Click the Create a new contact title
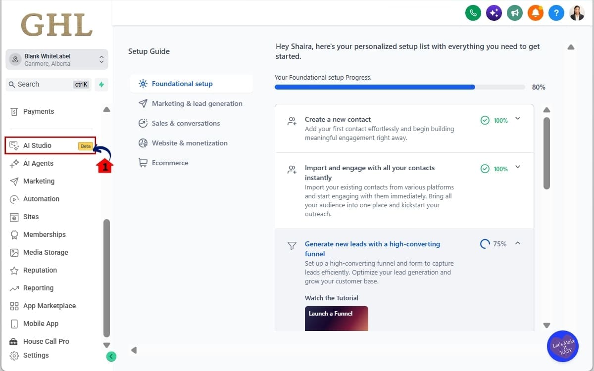The image size is (594, 371). (x=338, y=119)
